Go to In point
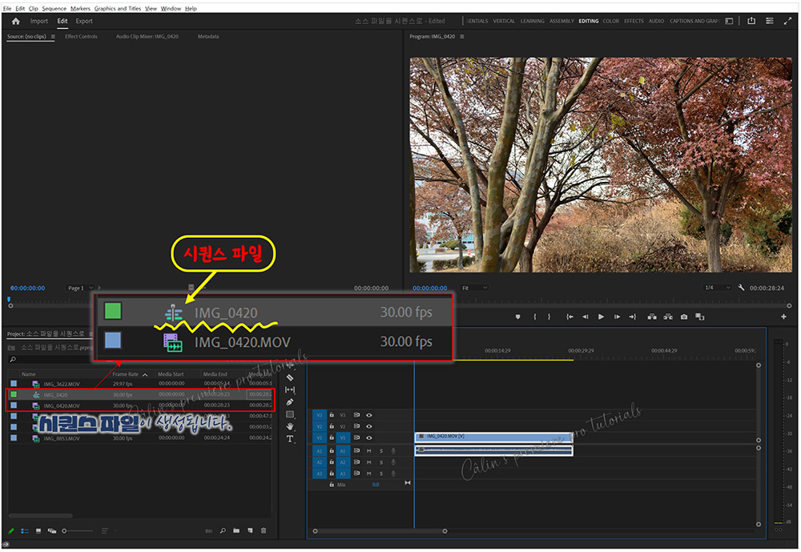801x552 pixels. (570, 317)
